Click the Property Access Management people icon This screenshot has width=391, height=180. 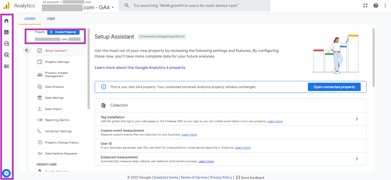click(x=39, y=74)
